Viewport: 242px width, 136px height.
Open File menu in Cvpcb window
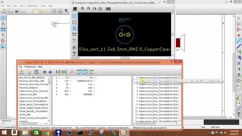tap(20, 67)
